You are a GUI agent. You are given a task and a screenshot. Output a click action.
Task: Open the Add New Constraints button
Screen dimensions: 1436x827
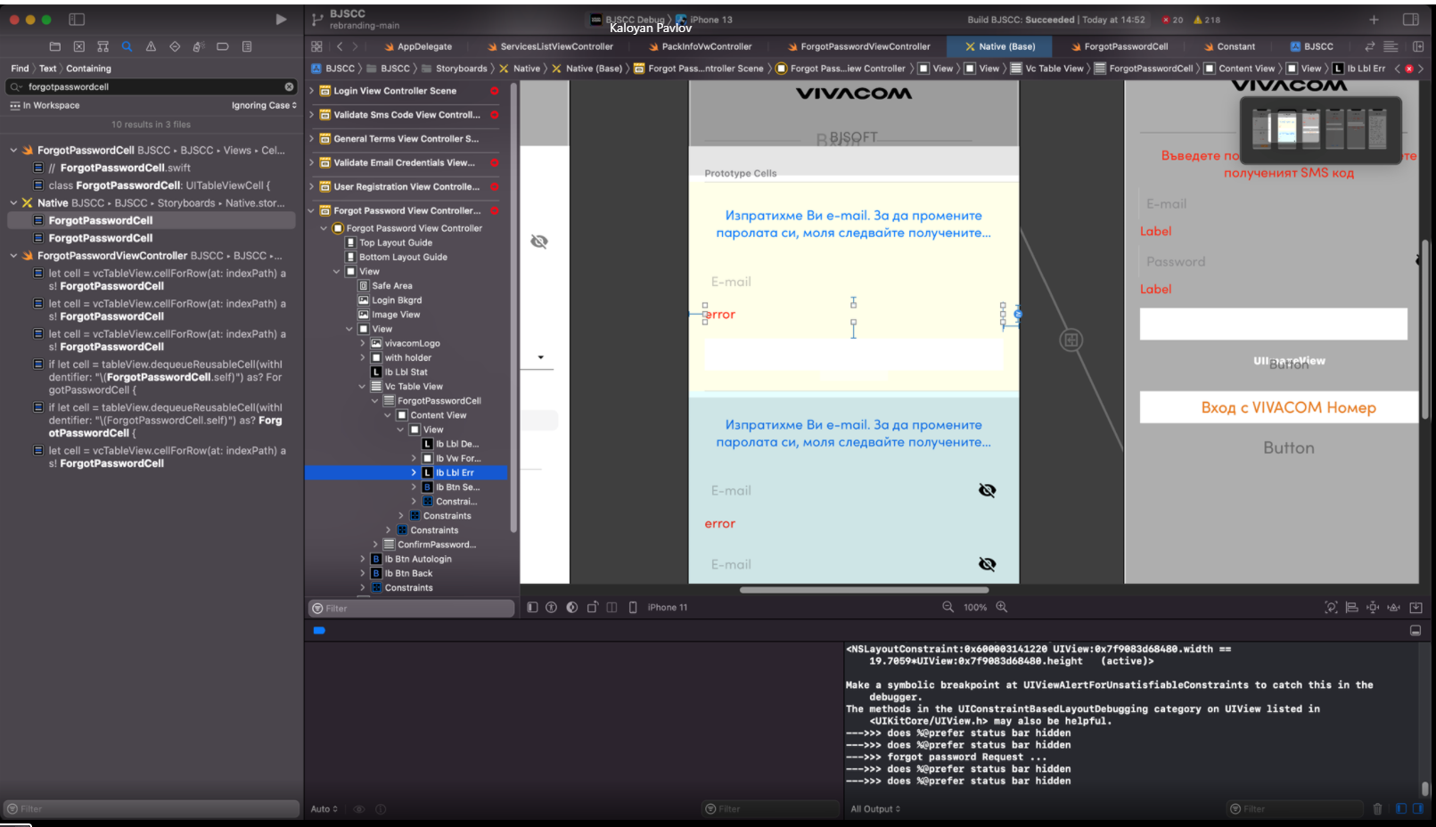point(1373,607)
